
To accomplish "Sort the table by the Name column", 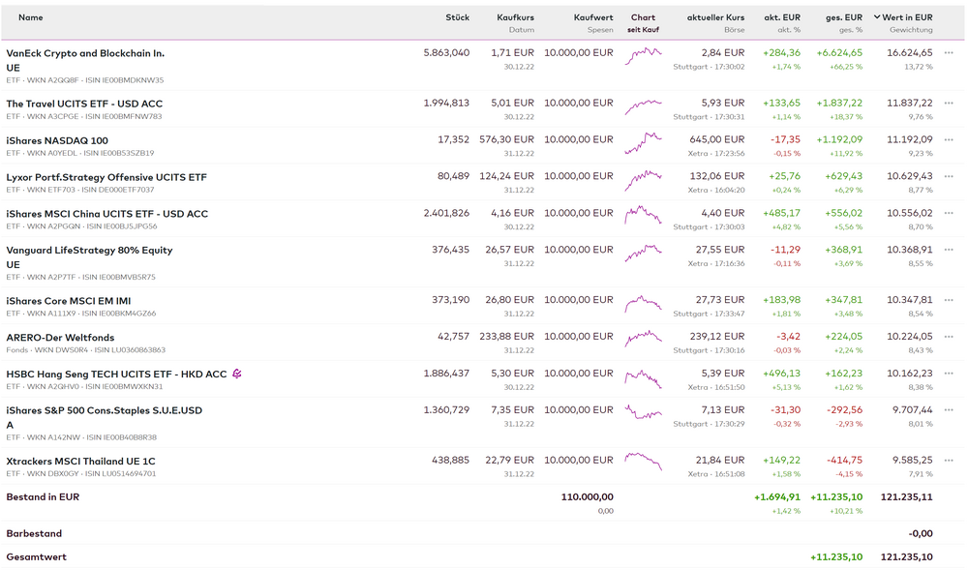I will click(31, 17).
